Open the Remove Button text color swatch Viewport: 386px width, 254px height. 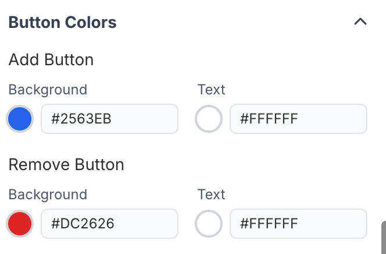point(209,223)
